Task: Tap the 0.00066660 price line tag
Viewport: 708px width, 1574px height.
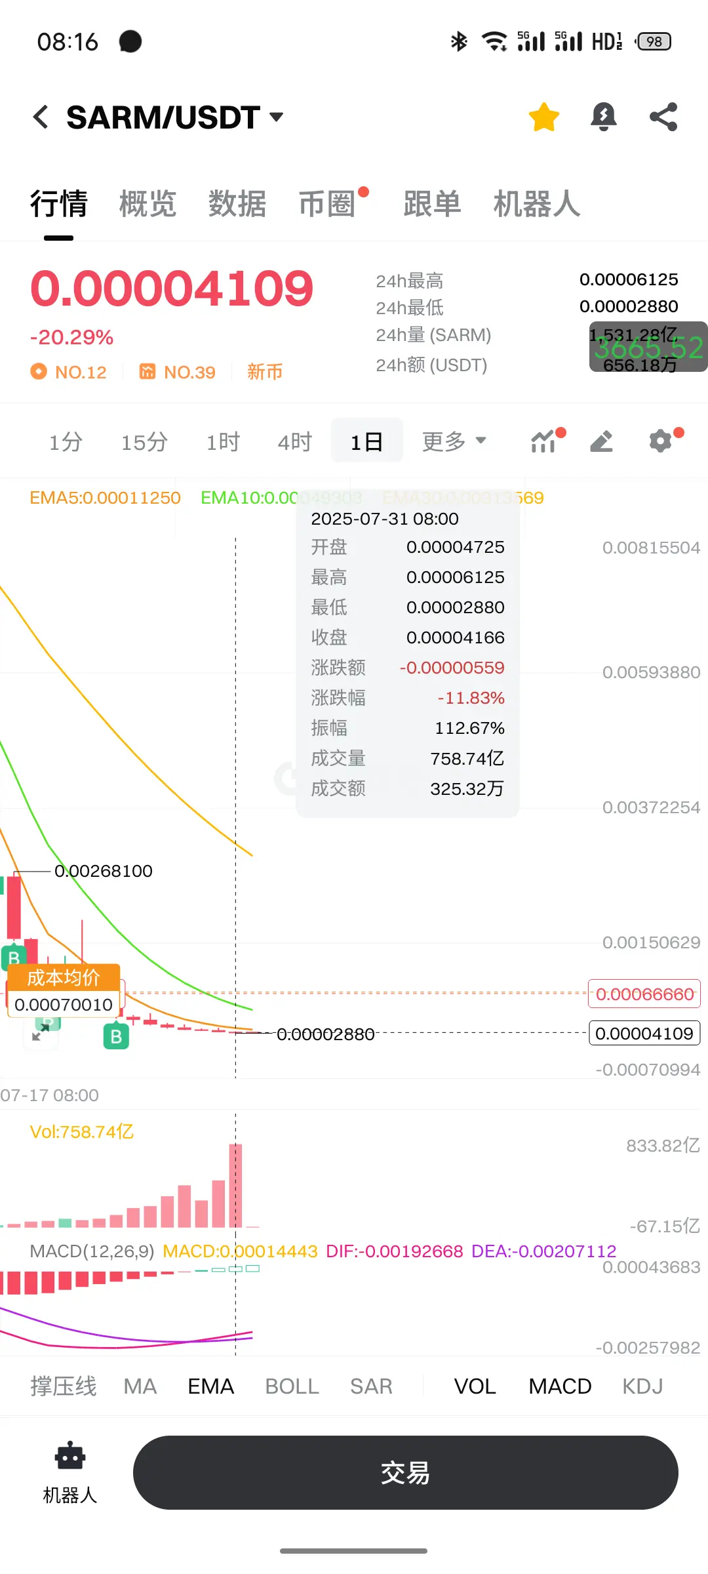Action: click(644, 994)
